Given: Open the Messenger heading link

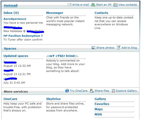Looking at the screenshot, I should (x=55, y=13).
